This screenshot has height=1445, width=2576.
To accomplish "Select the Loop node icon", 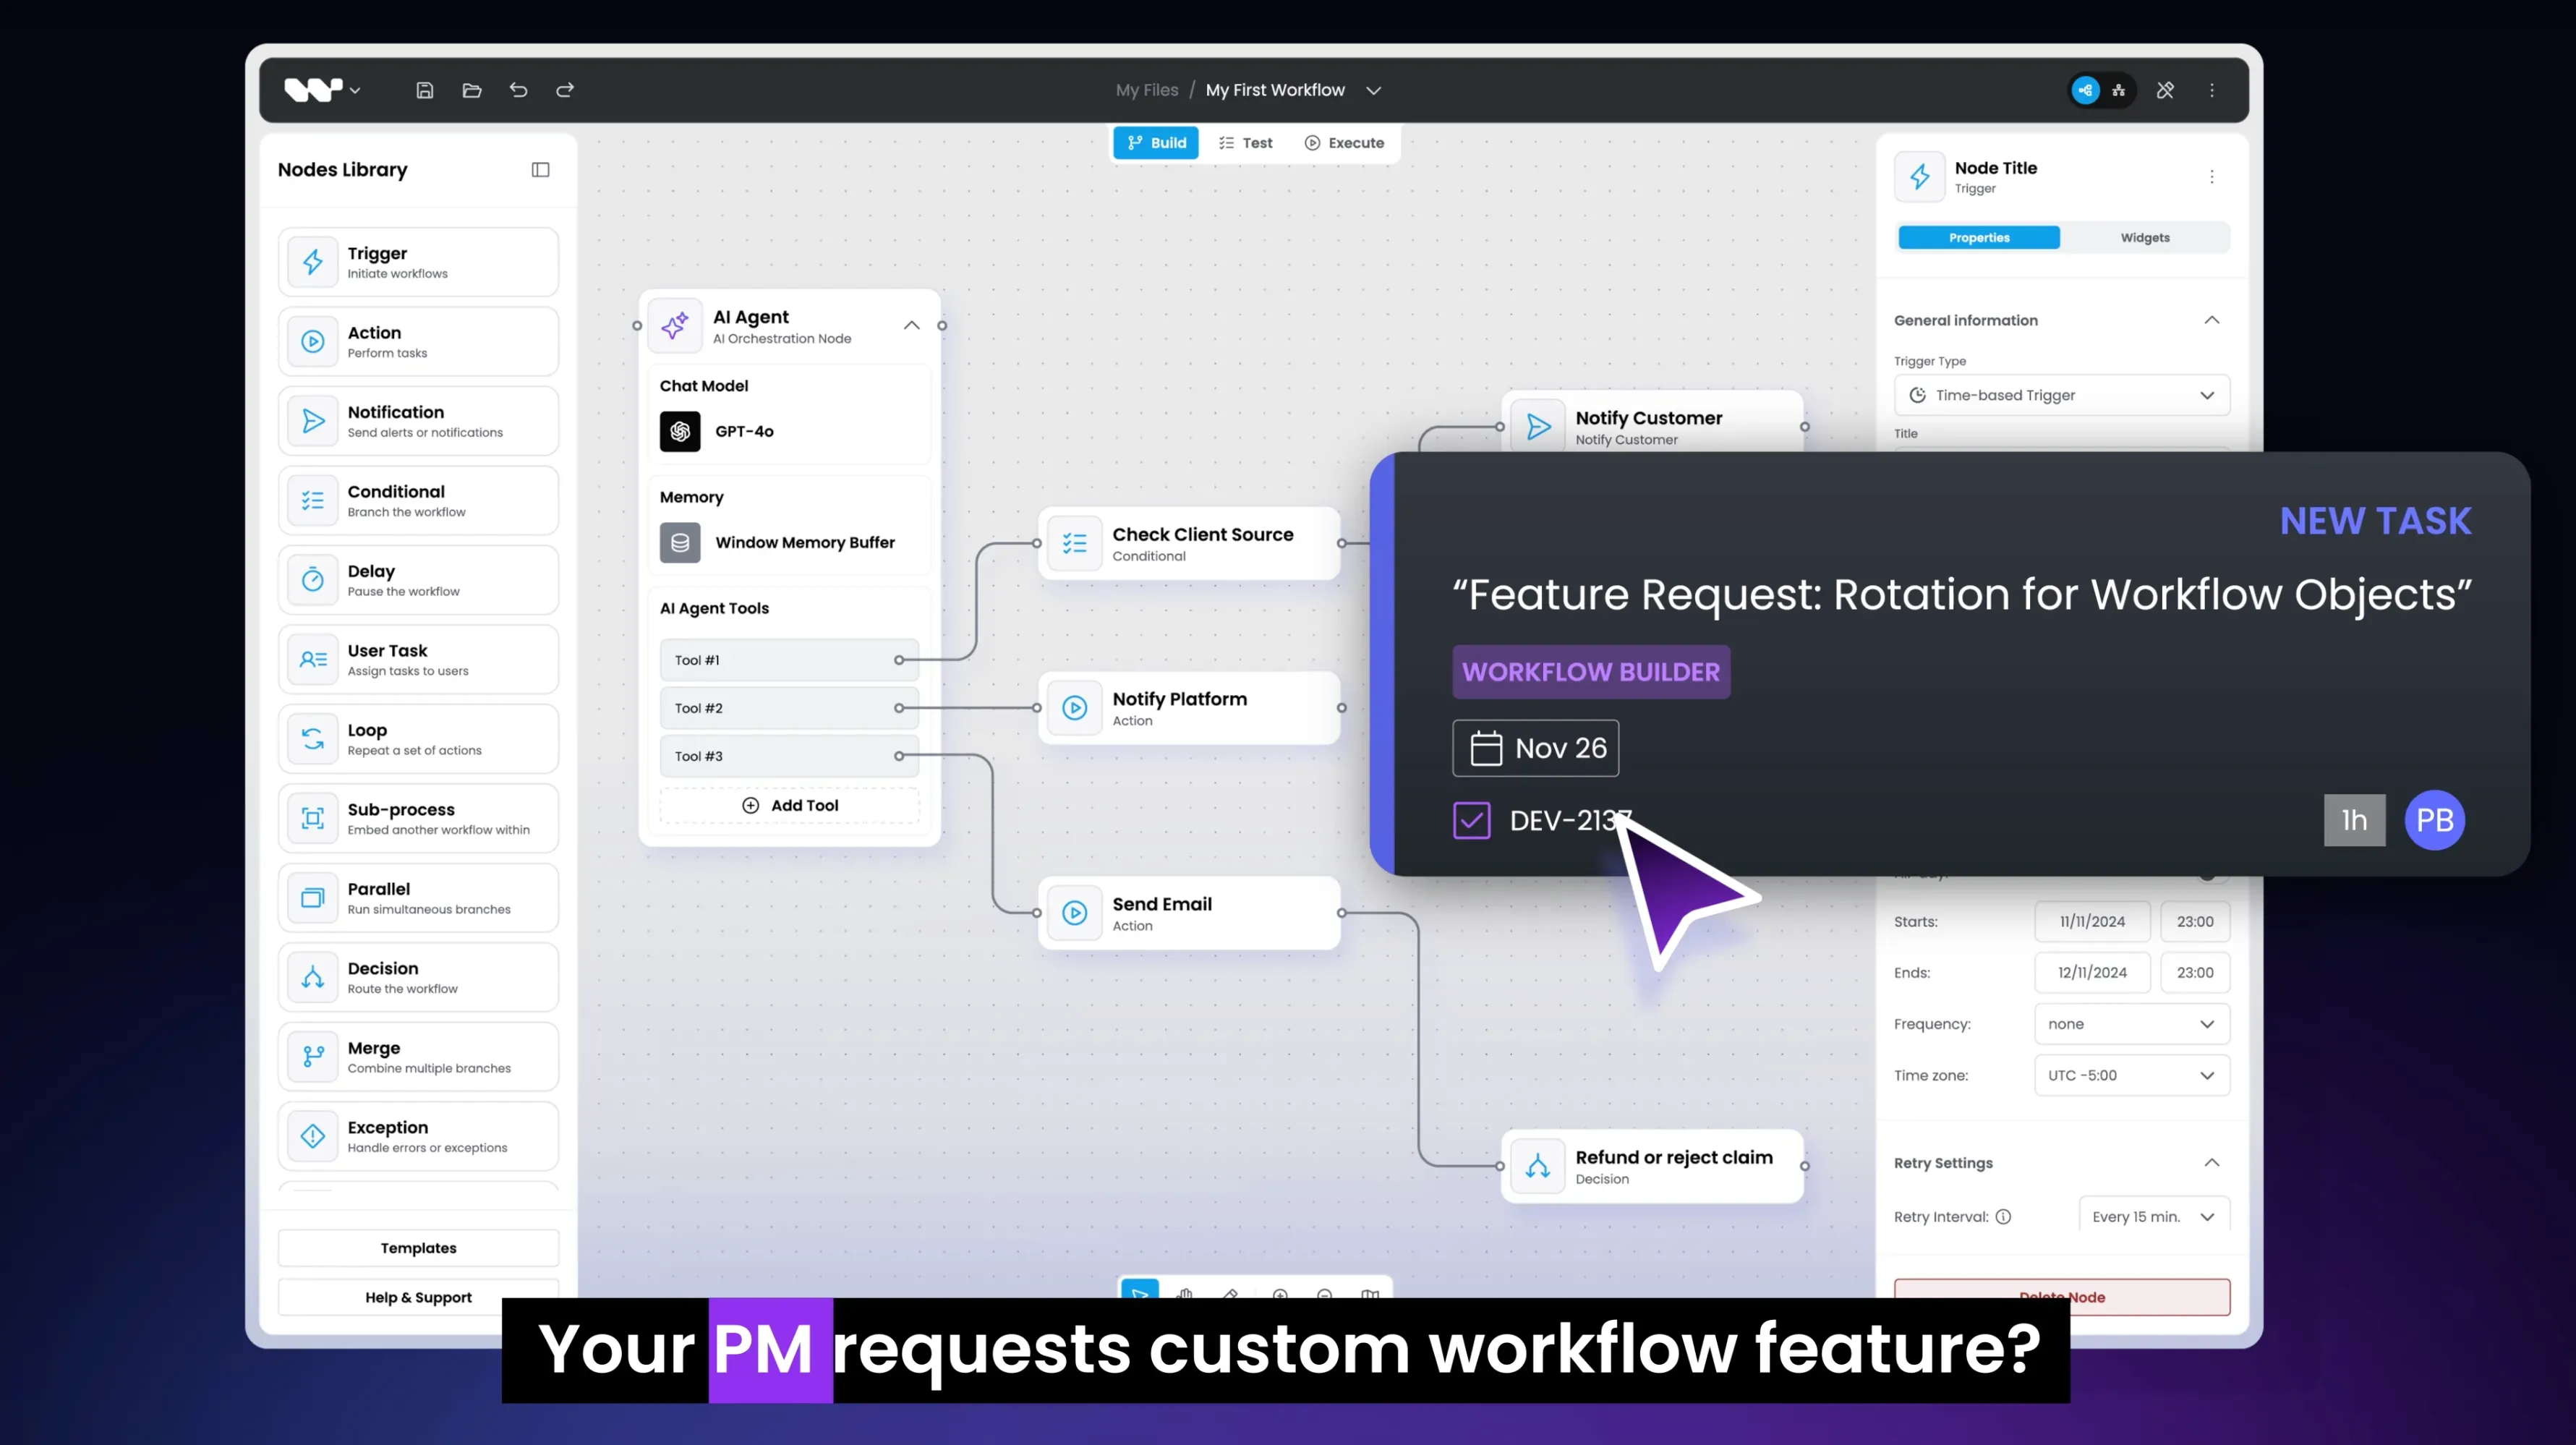I will [313, 739].
